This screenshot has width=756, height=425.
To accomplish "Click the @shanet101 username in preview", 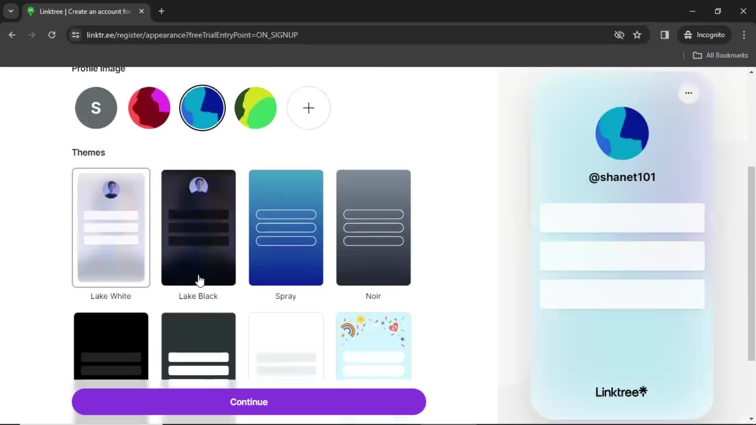I will coord(622,177).
